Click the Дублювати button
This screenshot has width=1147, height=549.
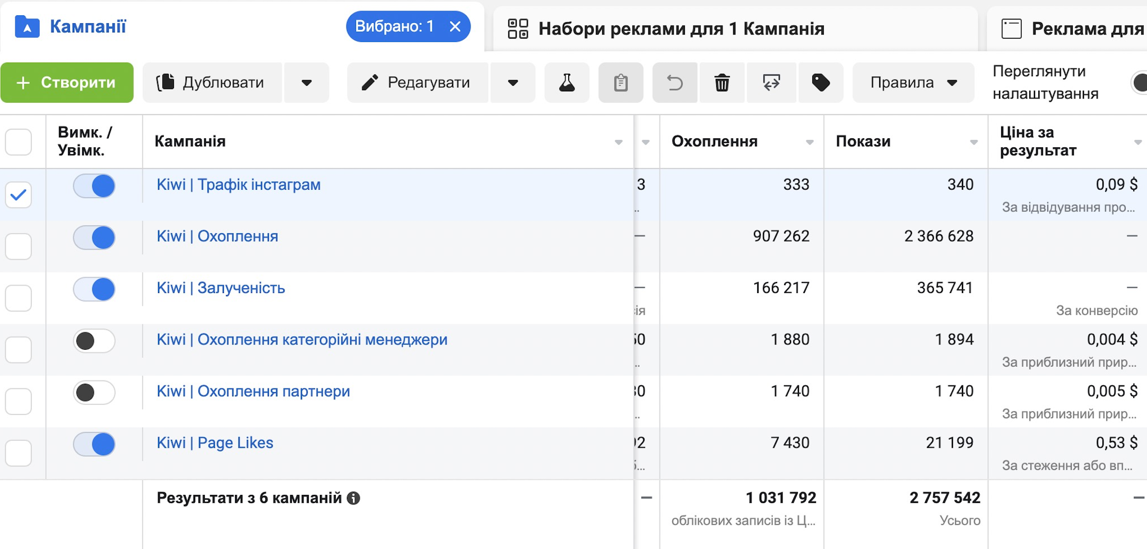point(212,83)
